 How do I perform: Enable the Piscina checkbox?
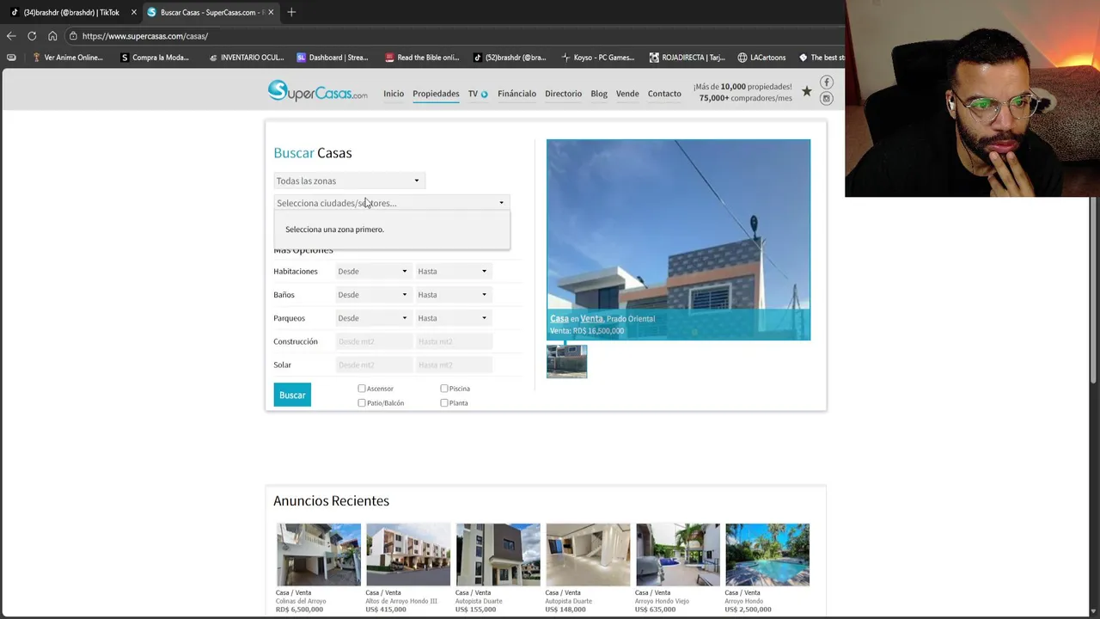click(x=444, y=389)
